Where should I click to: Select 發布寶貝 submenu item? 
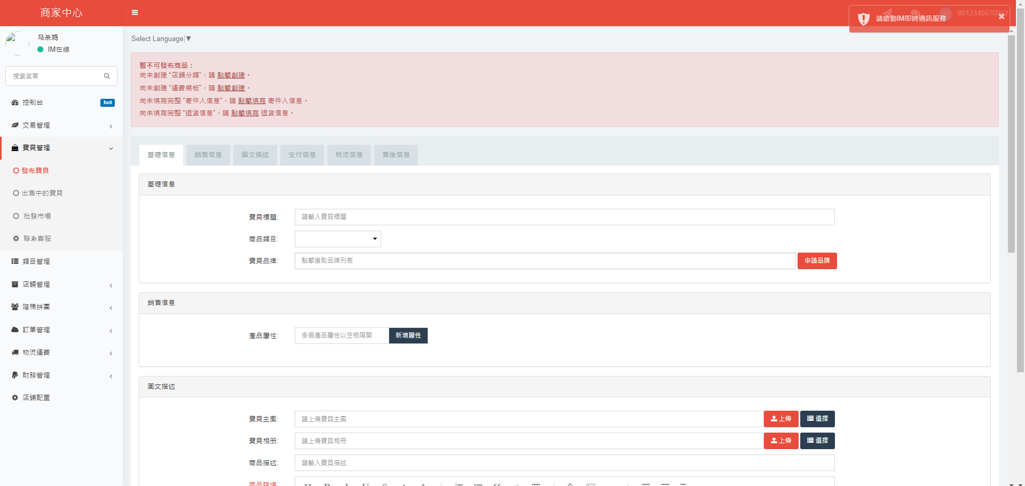(35, 171)
